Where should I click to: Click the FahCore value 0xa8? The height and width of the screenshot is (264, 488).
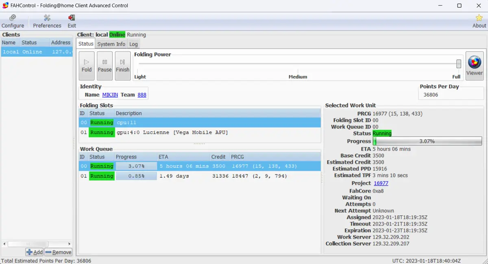click(x=379, y=191)
